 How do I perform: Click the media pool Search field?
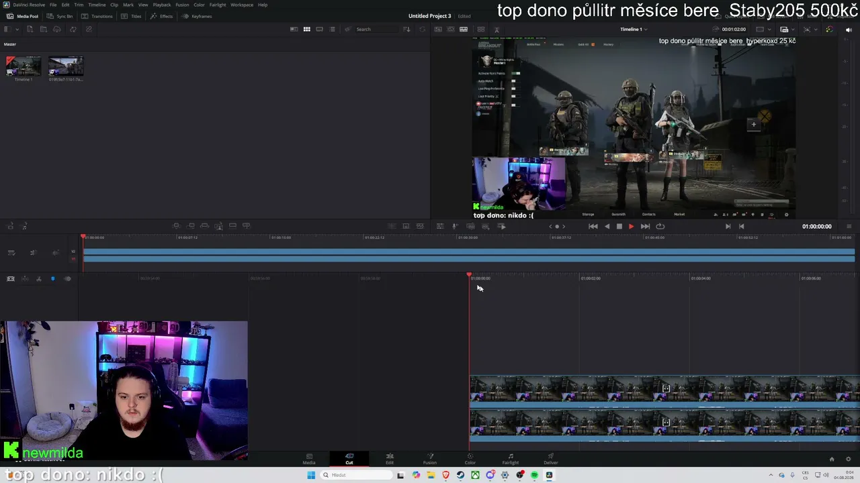(376, 30)
